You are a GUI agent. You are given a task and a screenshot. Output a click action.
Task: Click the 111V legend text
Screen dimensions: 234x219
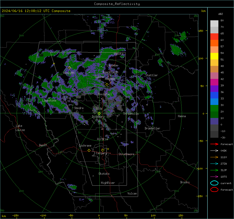point(224,157)
